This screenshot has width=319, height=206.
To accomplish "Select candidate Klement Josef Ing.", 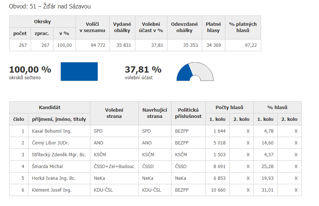I will (x=52, y=190).
